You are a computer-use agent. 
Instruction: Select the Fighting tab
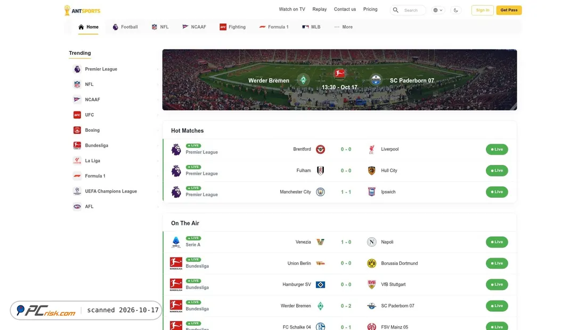click(232, 27)
